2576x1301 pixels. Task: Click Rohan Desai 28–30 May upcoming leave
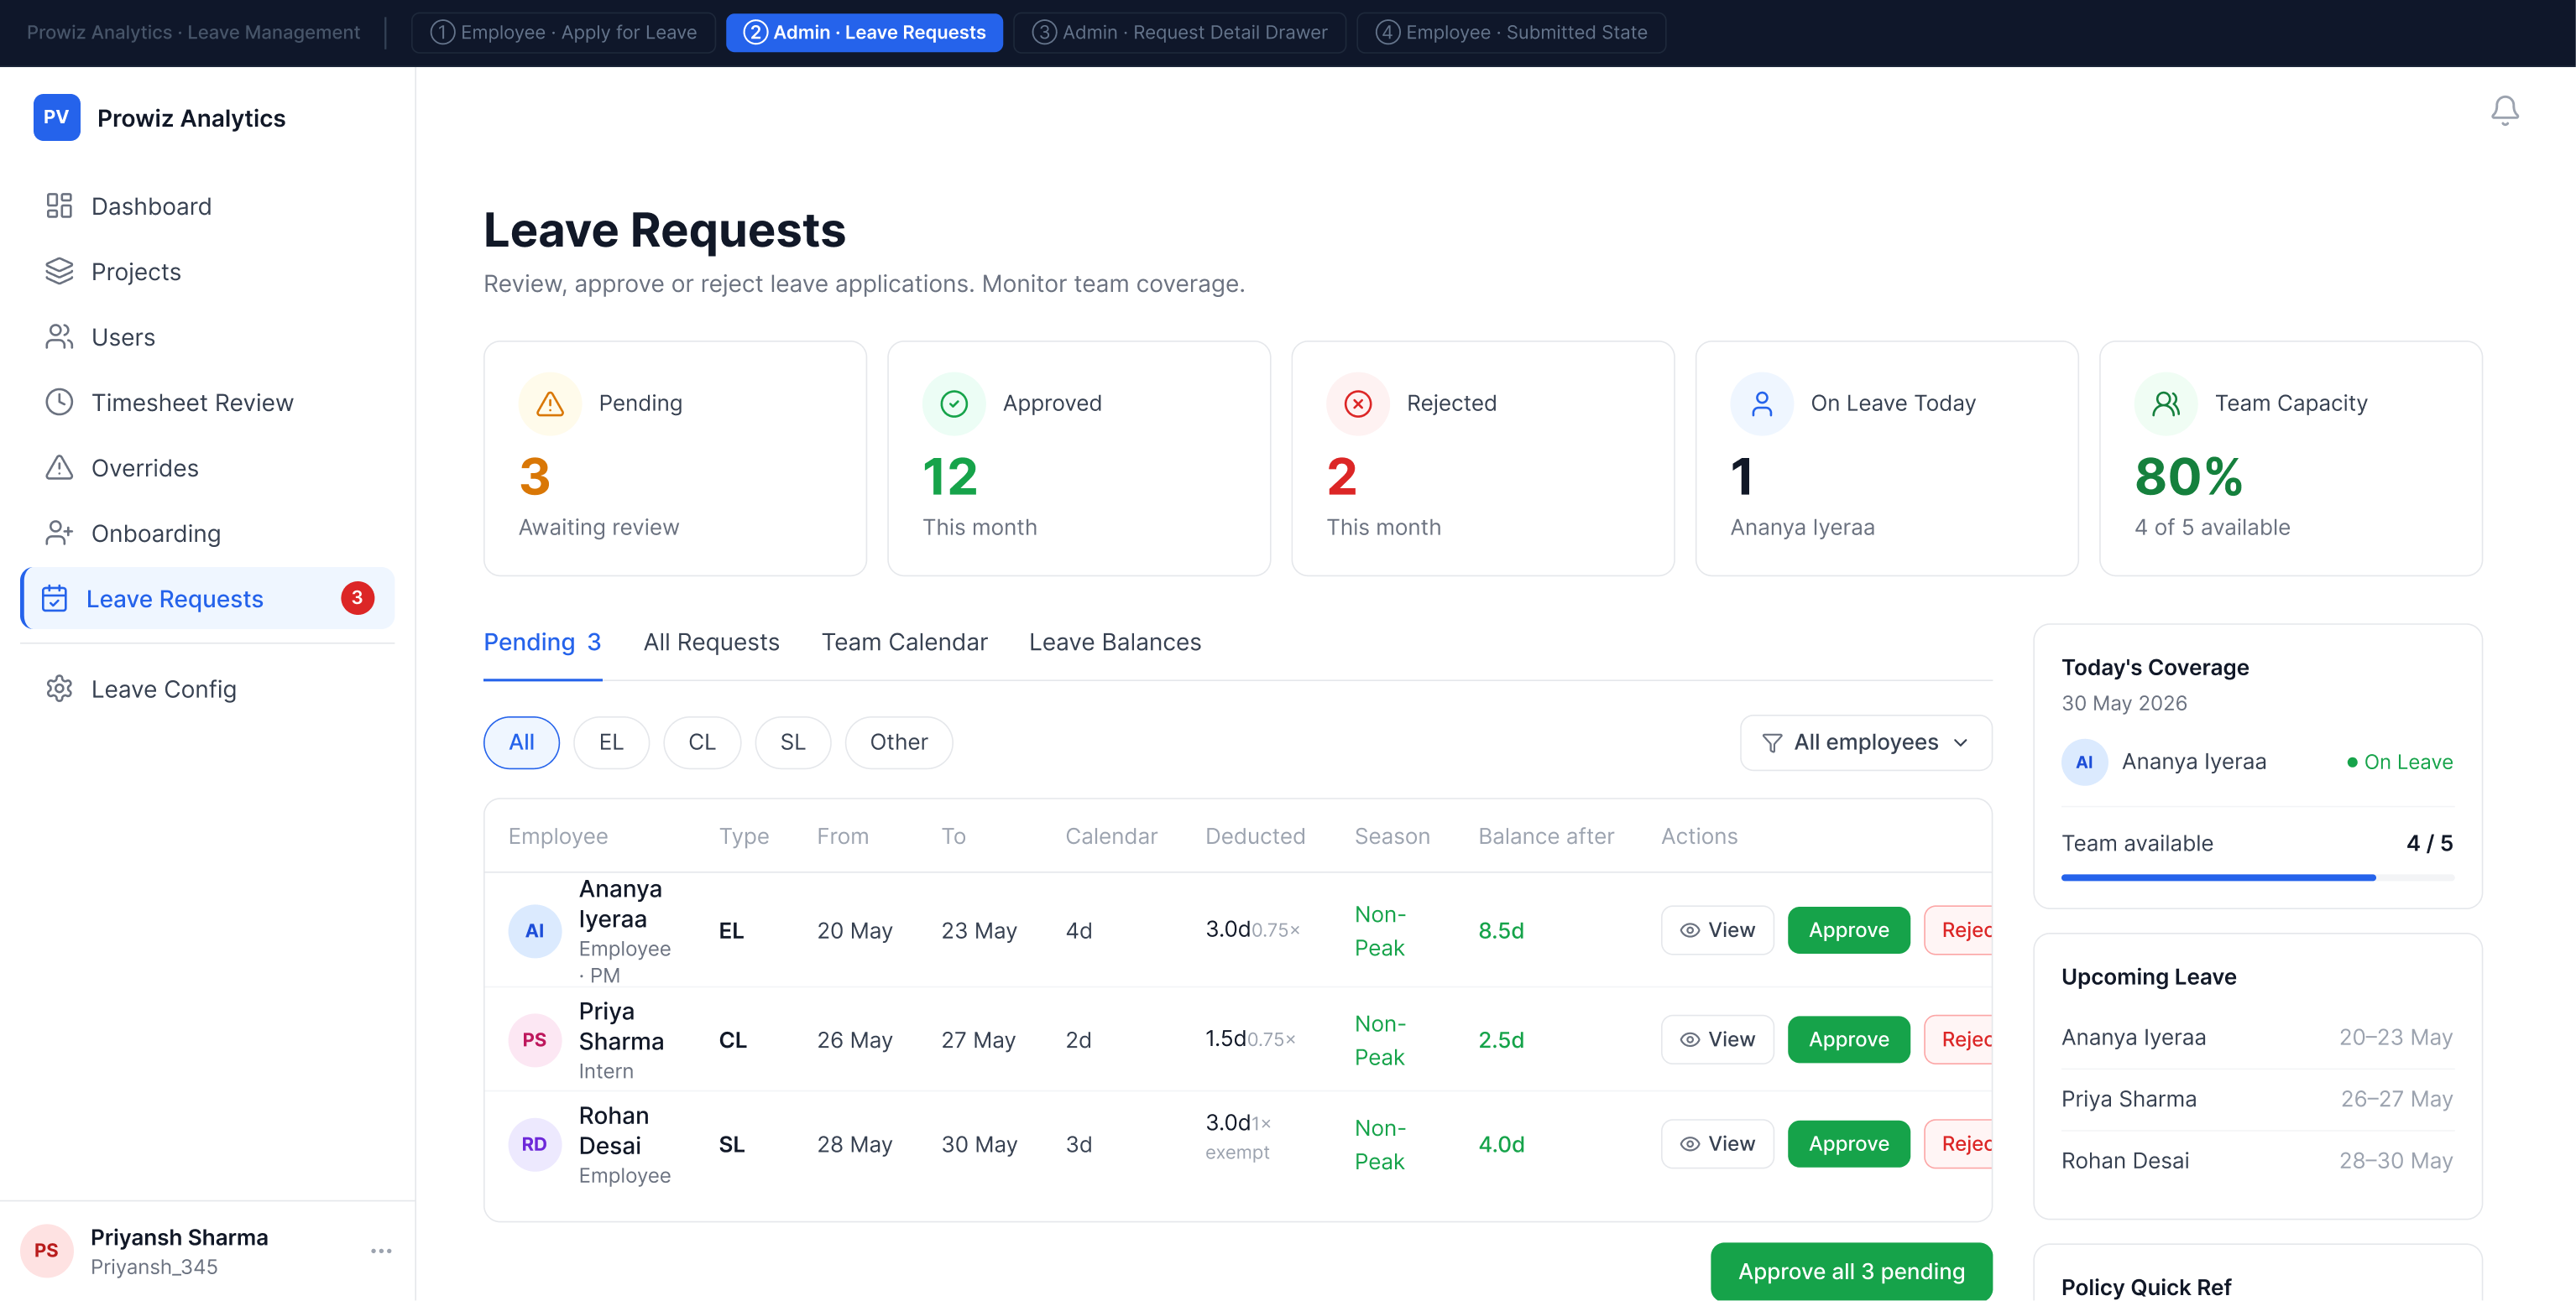point(2257,1161)
